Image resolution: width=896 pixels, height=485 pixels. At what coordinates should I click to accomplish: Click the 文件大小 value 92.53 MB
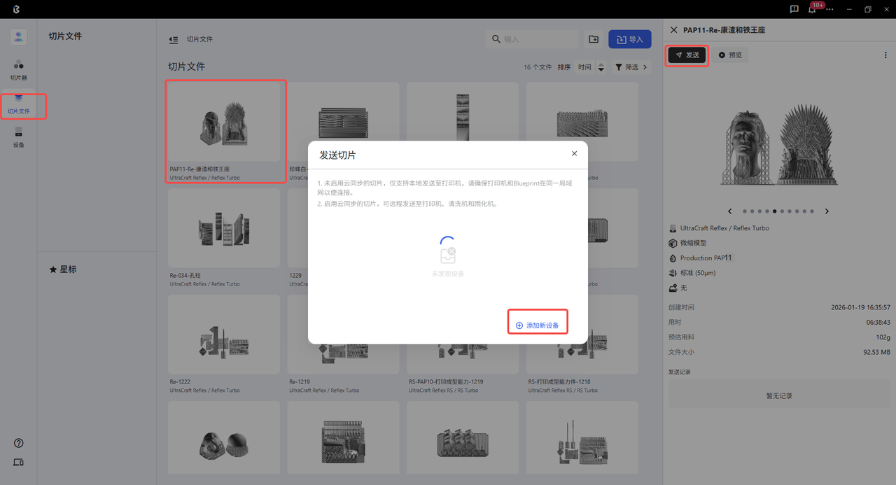876,353
